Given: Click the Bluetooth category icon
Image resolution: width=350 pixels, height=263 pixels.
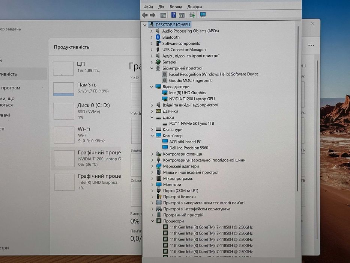Looking at the screenshot, I should point(158,37).
